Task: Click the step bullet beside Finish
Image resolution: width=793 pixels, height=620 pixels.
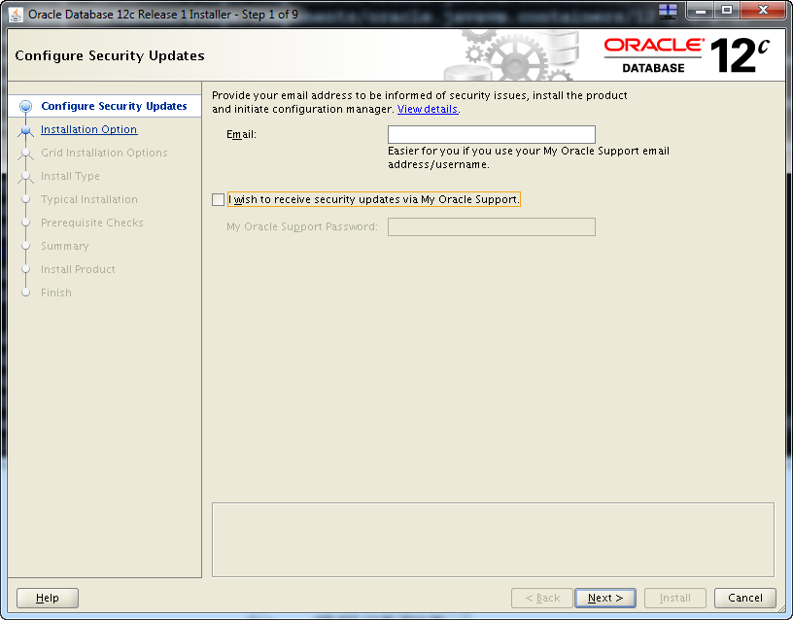Action: [x=25, y=293]
